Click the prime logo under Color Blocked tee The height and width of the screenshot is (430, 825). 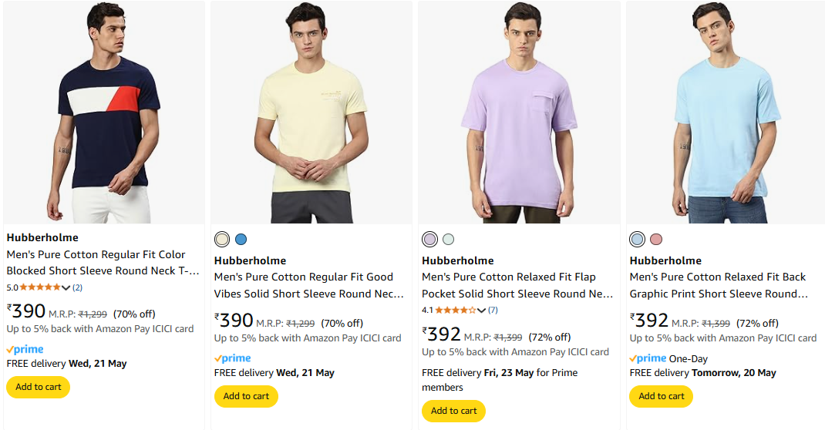(25, 349)
